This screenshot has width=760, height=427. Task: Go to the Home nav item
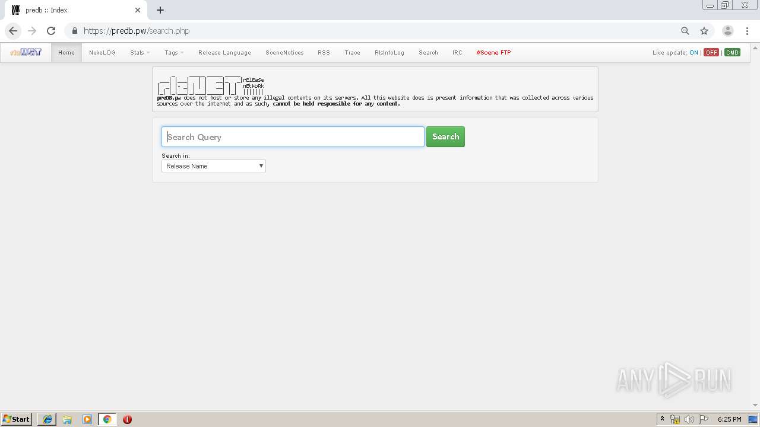pyautogui.click(x=66, y=53)
